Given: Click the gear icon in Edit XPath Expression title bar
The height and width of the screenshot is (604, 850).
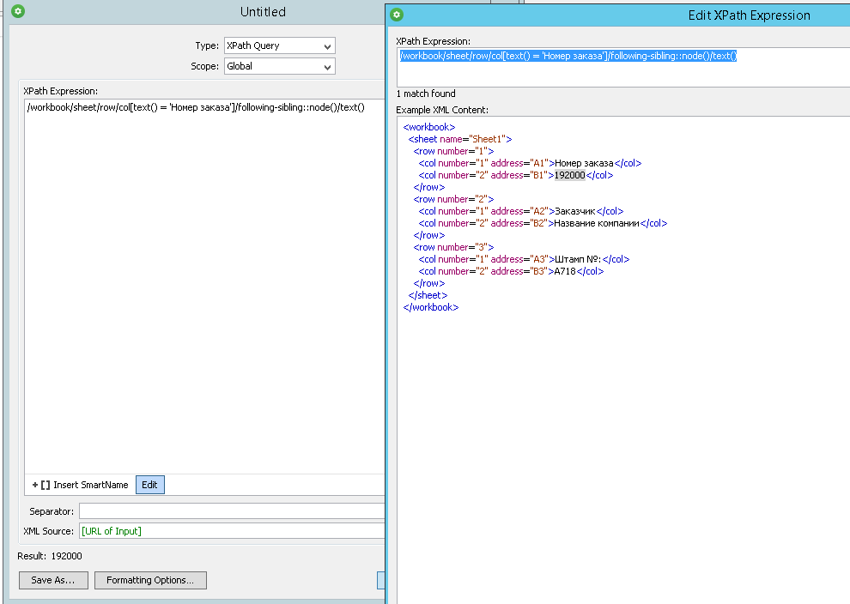Looking at the screenshot, I should (396, 15).
